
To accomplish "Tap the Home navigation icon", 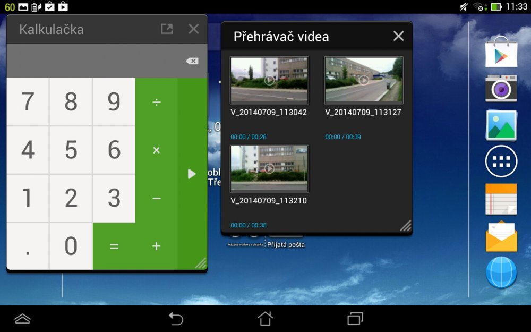I will 265,319.
